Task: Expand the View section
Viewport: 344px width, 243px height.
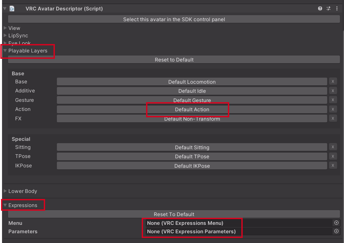Action: tap(5, 28)
